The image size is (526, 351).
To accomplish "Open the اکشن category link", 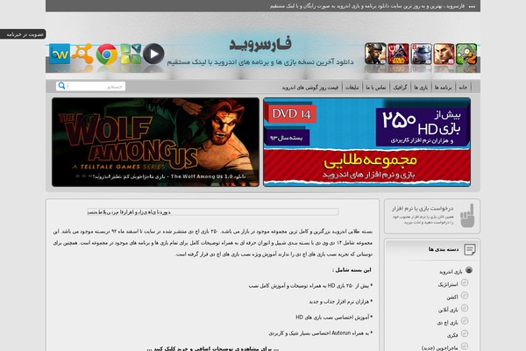I will pyautogui.click(x=452, y=297).
